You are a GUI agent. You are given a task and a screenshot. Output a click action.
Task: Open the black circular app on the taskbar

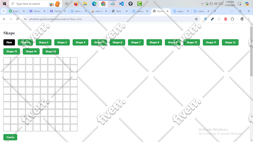pyautogui.click(x=130, y=4)
